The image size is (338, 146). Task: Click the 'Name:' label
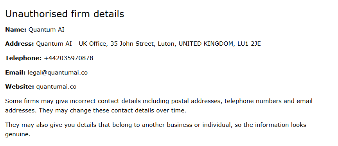pos(16,29)
